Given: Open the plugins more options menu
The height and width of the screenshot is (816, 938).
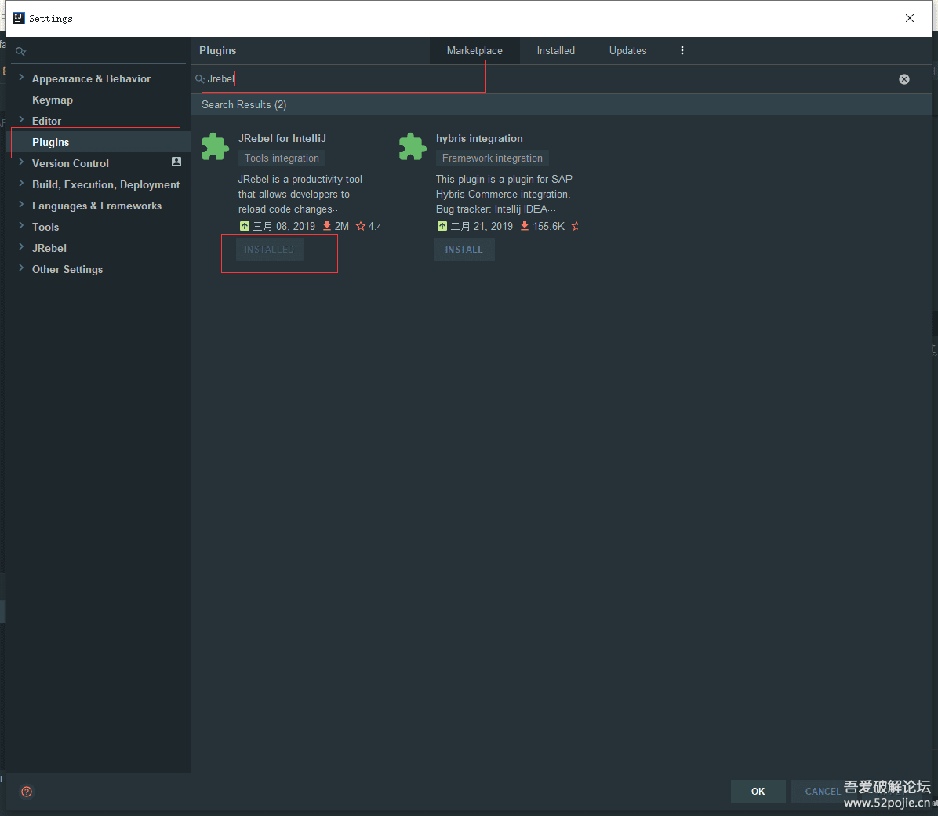Looking at the screenshot, I should click(682, 50).
